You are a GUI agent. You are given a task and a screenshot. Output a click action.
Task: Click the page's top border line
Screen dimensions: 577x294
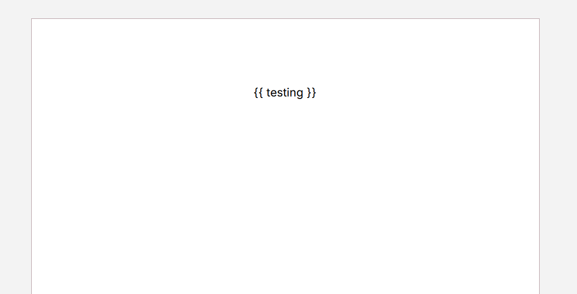pyautogui.click(x=285, y=18)
